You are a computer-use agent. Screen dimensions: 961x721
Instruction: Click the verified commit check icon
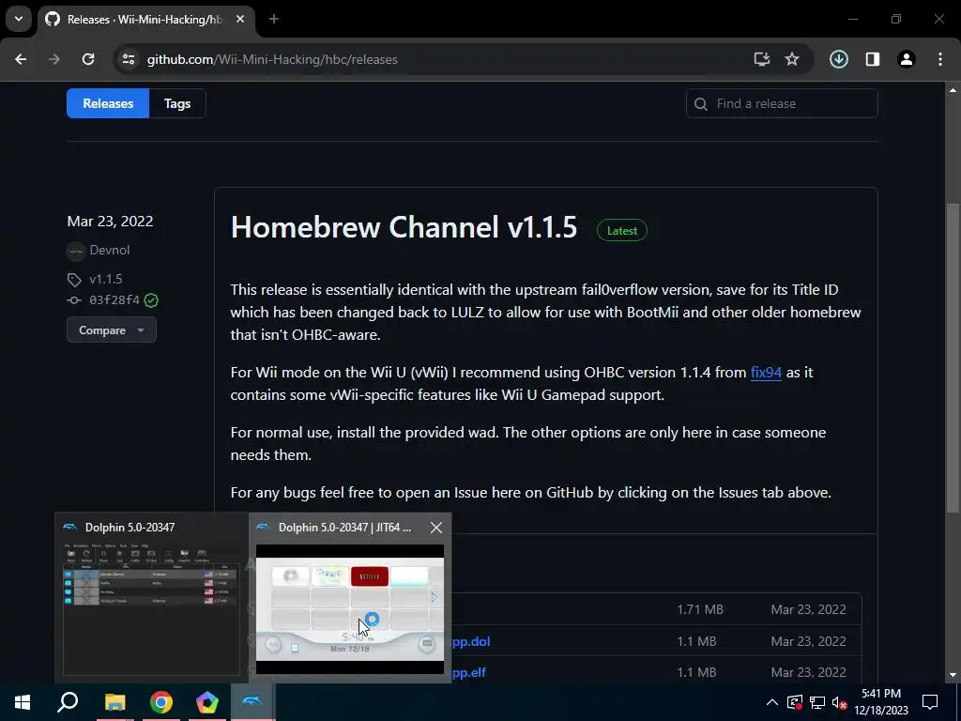(x=151, y=300)
